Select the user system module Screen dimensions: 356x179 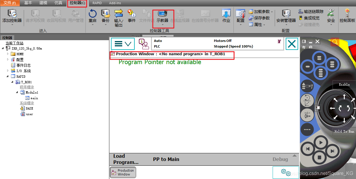click(x=27, y=114)
